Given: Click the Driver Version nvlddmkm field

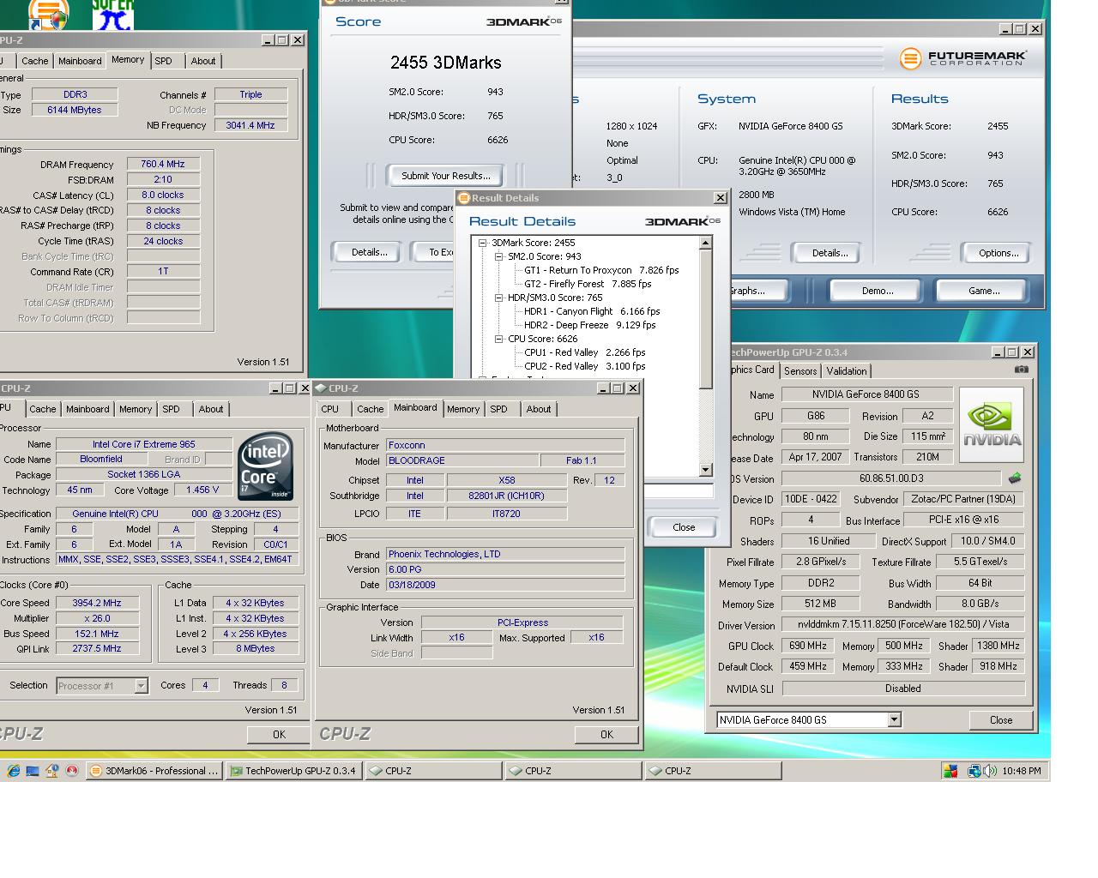Looking at the screenshot, I should coord(903,625).
